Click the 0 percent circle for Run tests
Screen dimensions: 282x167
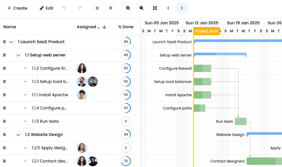coord(126,121)
